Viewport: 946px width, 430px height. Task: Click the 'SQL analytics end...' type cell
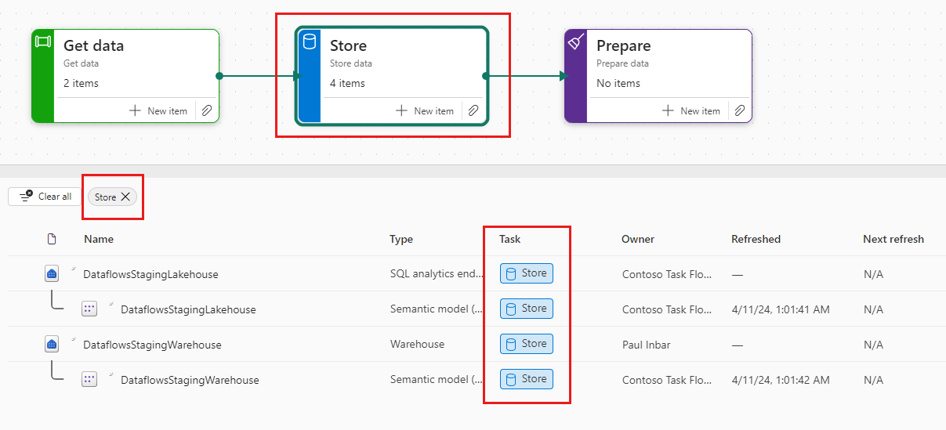[x=437, y=274]
